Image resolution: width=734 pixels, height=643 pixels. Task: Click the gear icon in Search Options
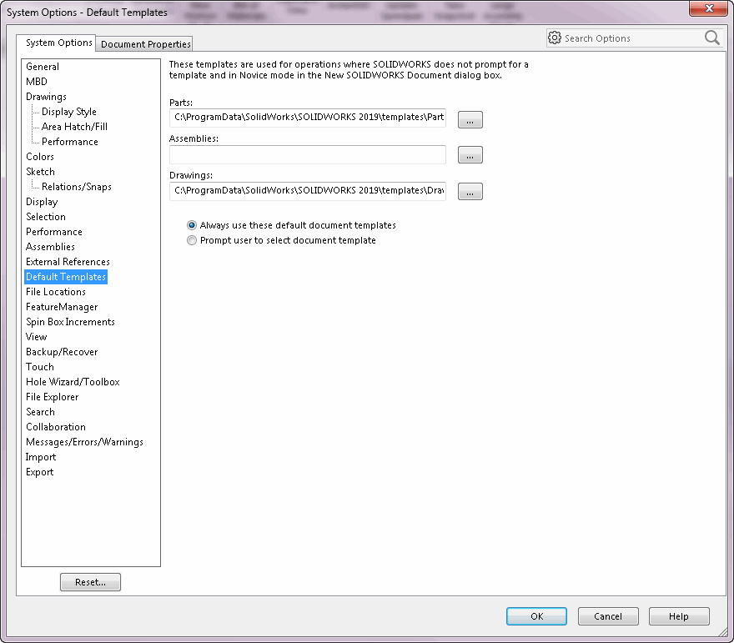pyautogui.click(x=555, y=38)
